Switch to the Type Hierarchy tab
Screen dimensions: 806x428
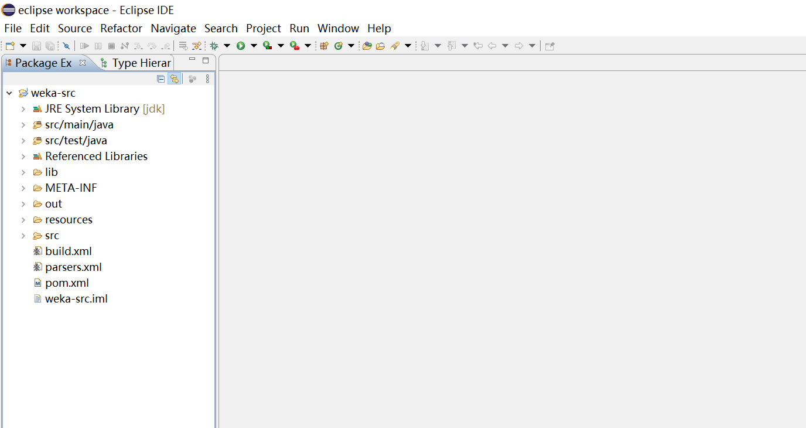[x=135, y=63]
